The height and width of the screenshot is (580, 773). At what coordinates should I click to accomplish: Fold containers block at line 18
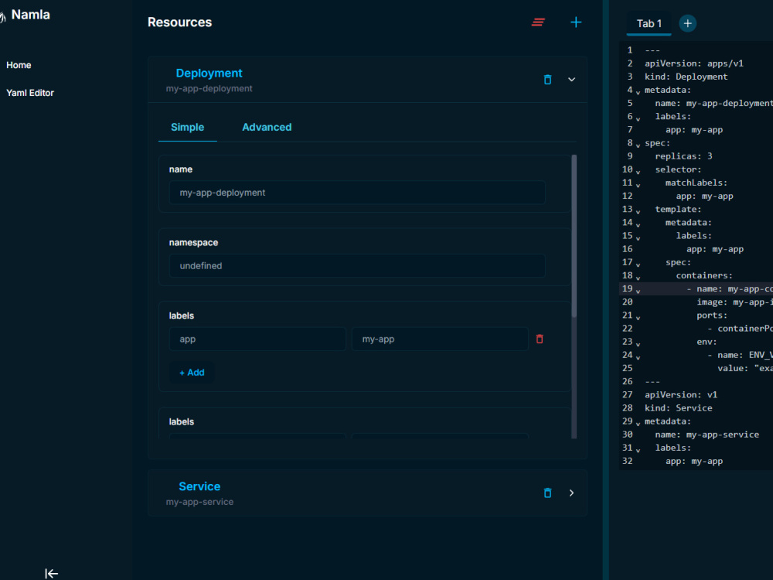[638, 278]
